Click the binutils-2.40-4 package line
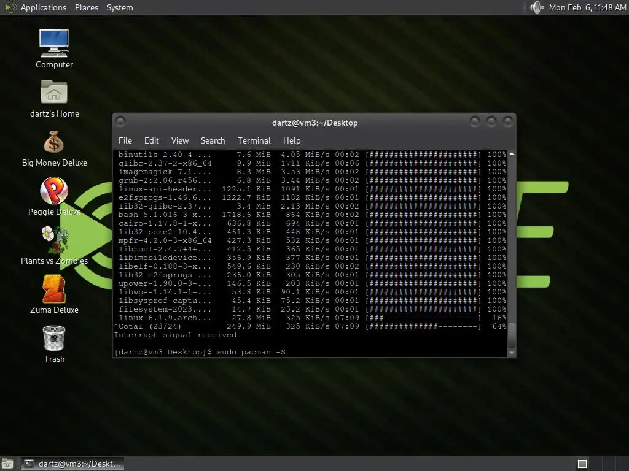Image resolution: width=629 pixels, height=471 pixels. (x=312, y=155)
